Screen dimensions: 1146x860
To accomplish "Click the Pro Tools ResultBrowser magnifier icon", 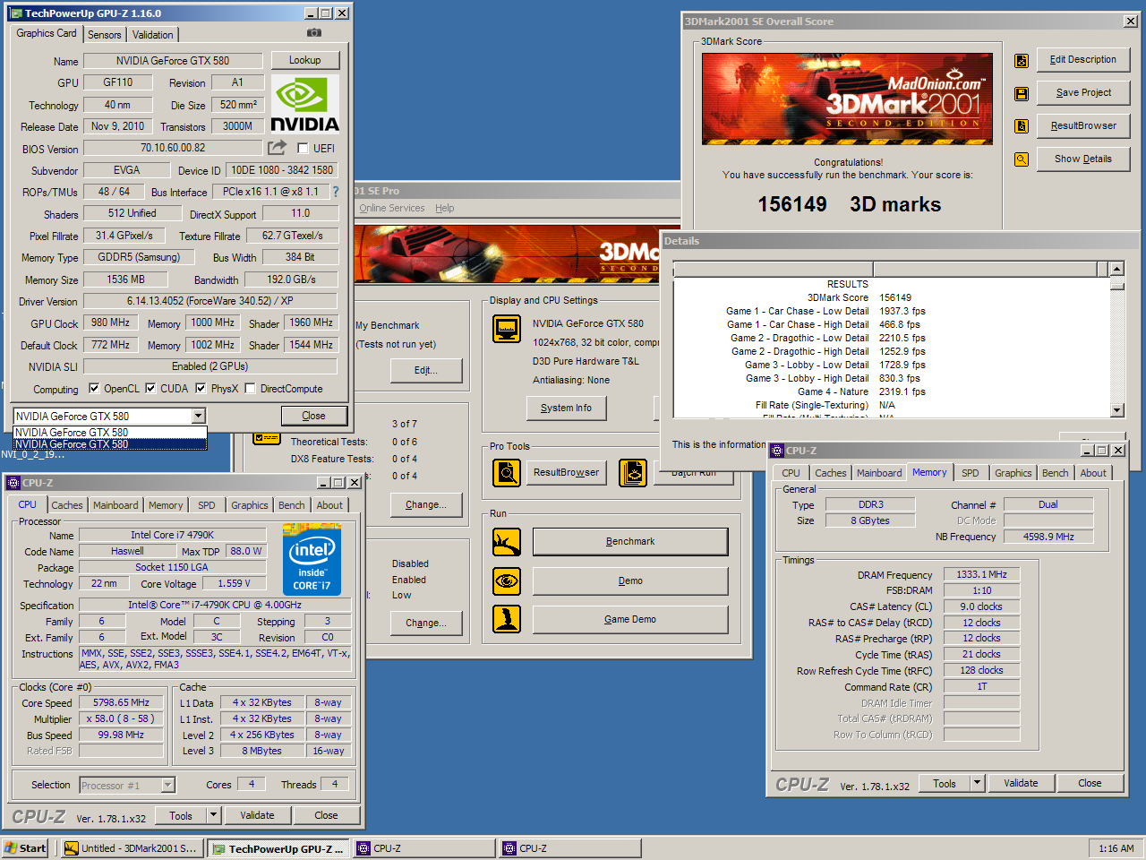I will [507, 472].
